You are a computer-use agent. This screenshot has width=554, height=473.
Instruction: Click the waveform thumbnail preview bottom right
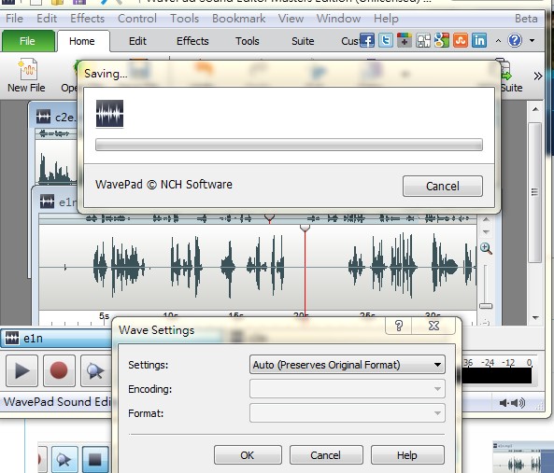[x=523, y=457]
